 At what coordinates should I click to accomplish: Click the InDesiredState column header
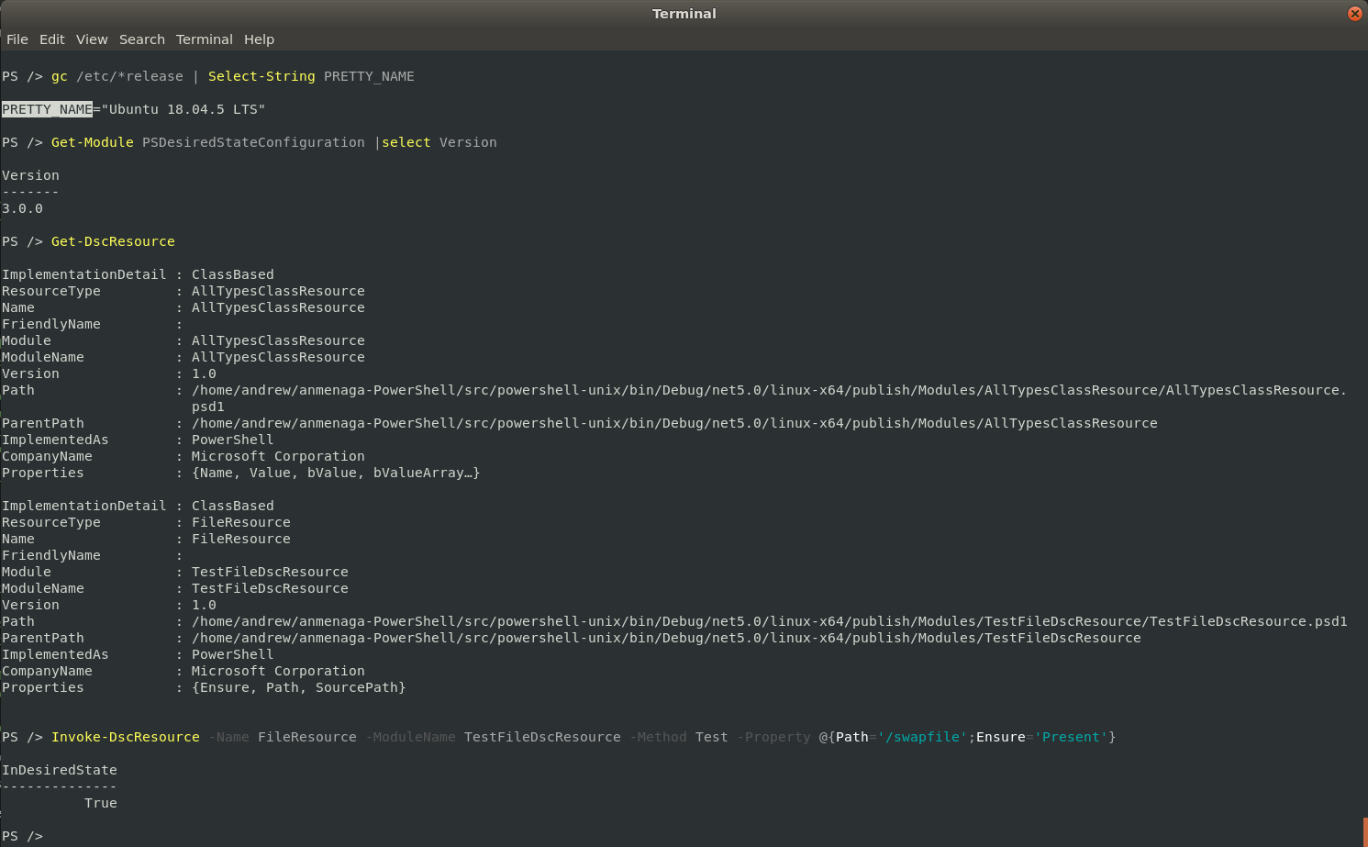(x=60, y=770)
